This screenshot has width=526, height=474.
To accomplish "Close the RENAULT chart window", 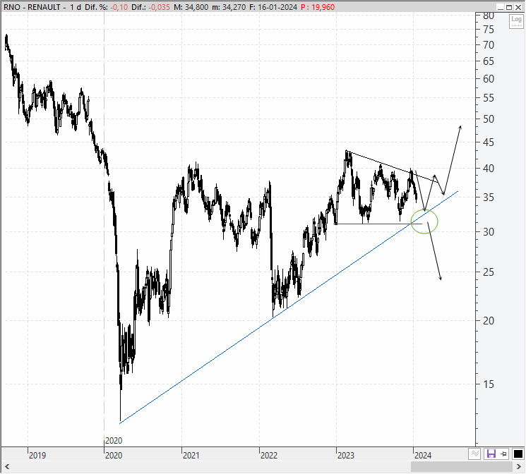I will (x=518, y=7).
